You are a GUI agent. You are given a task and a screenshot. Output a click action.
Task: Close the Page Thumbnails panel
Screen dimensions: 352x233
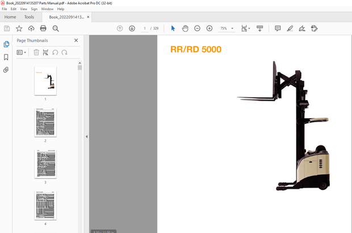[x=76, y=40]
